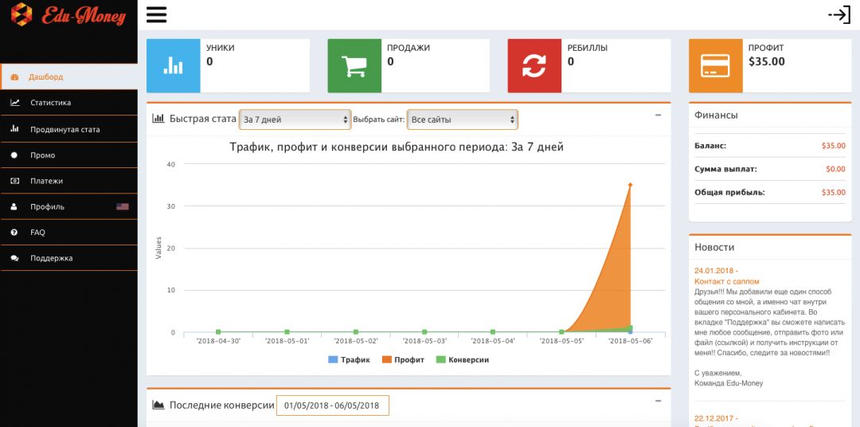This screenshot has height=427, width=860.
Task: Click the Новости panel heading
Action: click(x=714, y=248)
